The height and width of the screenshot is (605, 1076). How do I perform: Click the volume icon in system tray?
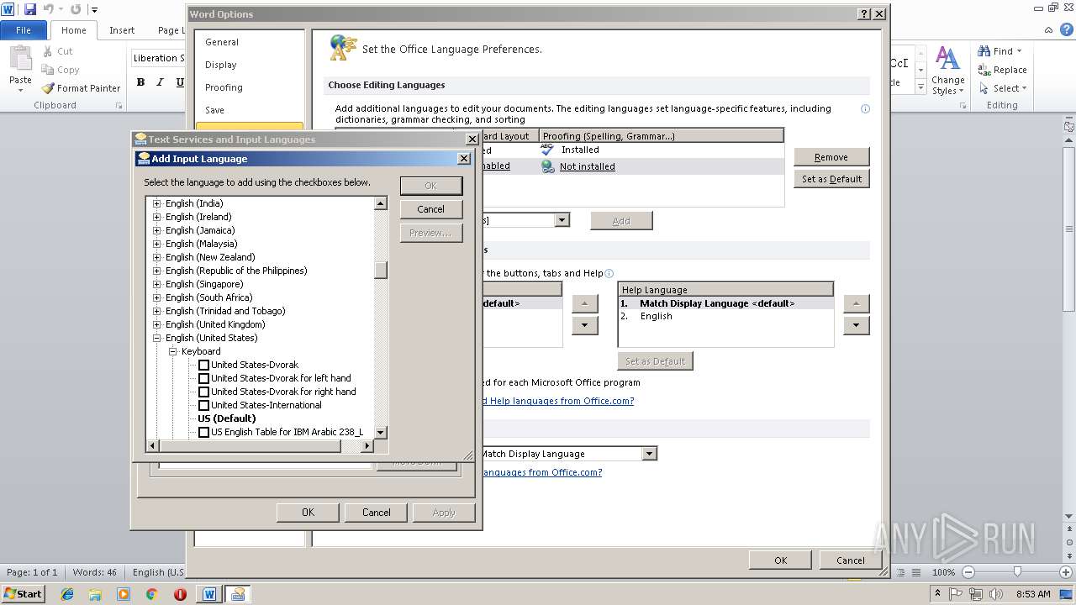click(x=998, y=593)
